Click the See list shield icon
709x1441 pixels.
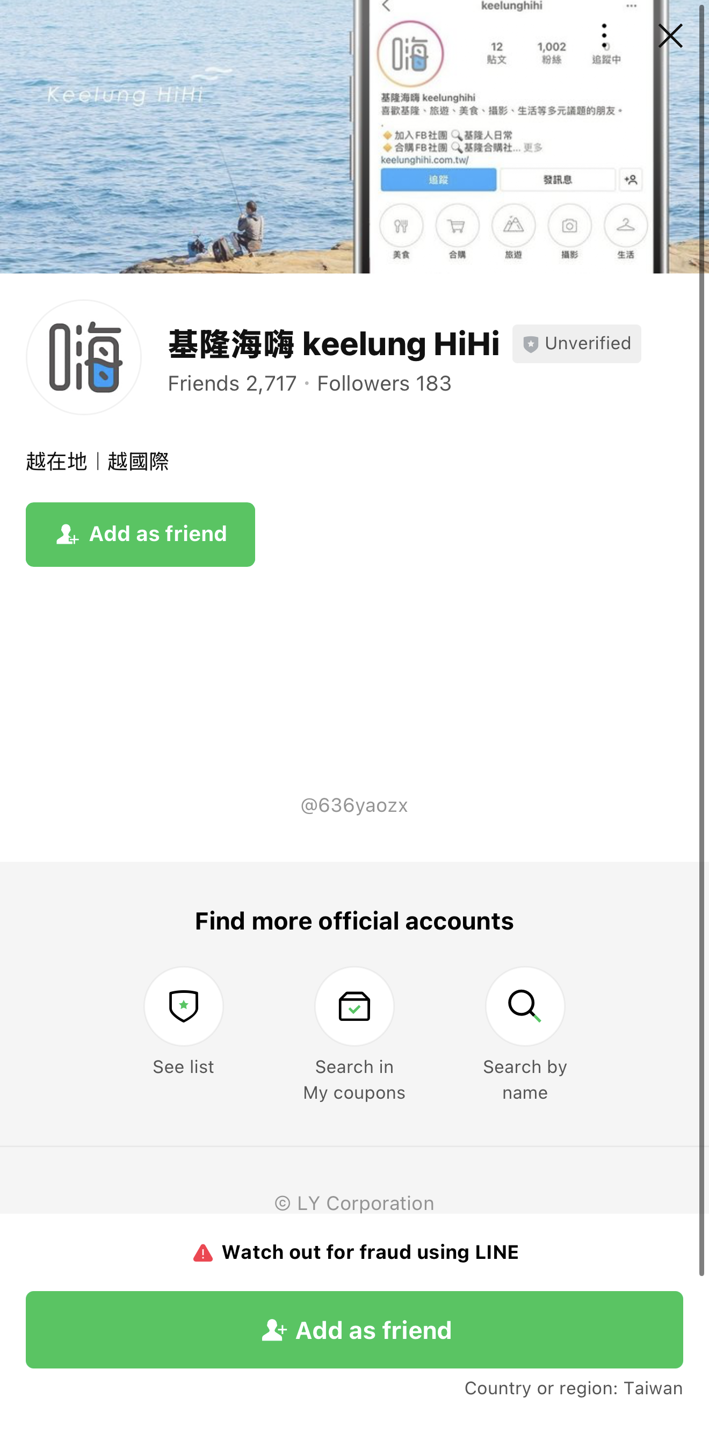(183, 1006)
